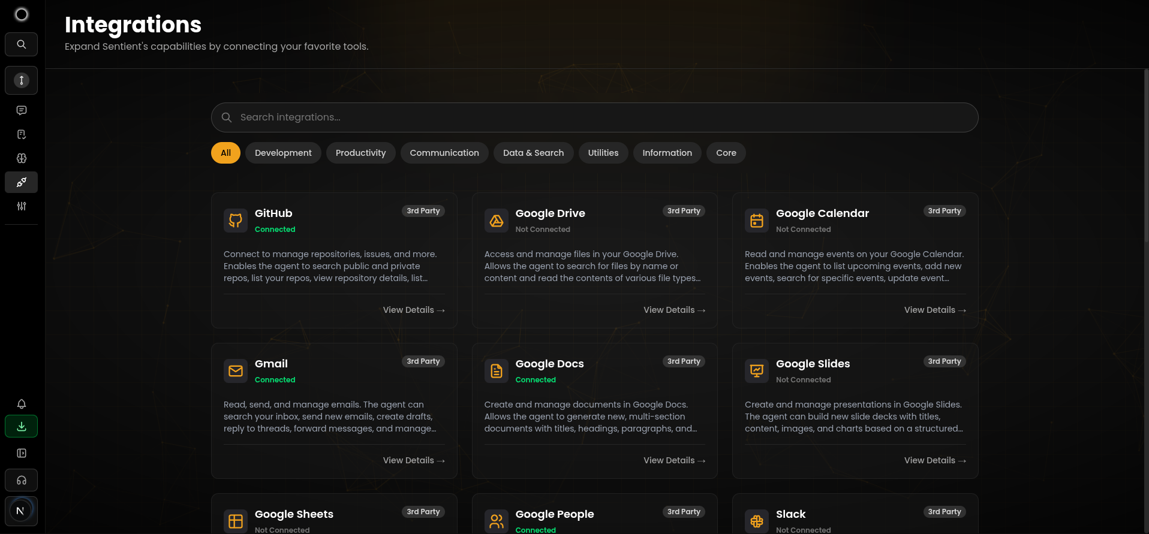Screen dimensions: 1149x534
Task: Filter by the Communication category
Action: [444, 153]
